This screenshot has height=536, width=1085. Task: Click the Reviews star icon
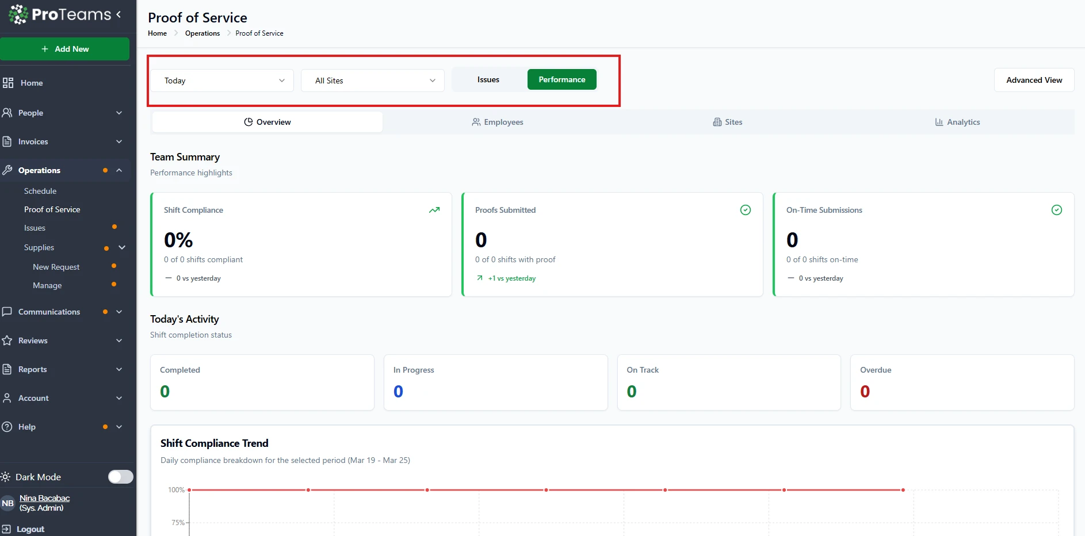pyautogui.click(x=7, y=340)
